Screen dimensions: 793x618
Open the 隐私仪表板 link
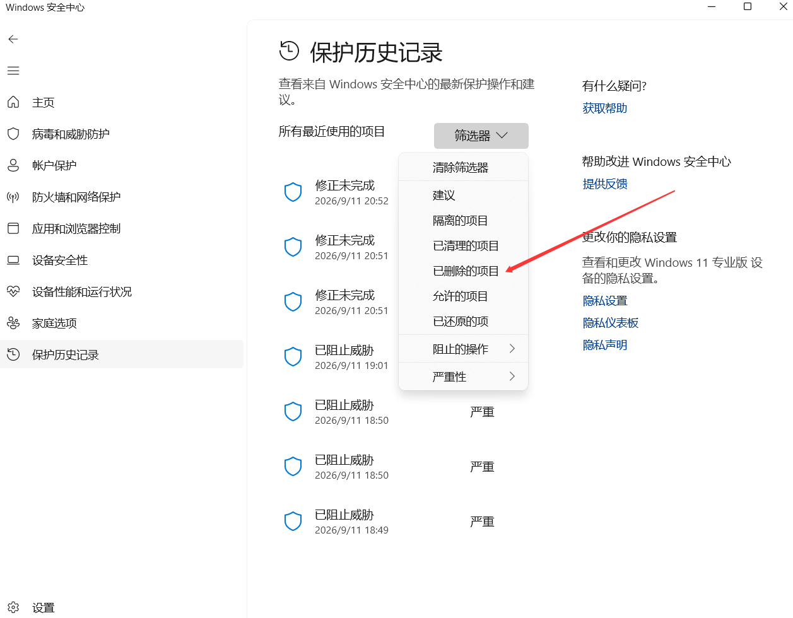coord(611,323)
